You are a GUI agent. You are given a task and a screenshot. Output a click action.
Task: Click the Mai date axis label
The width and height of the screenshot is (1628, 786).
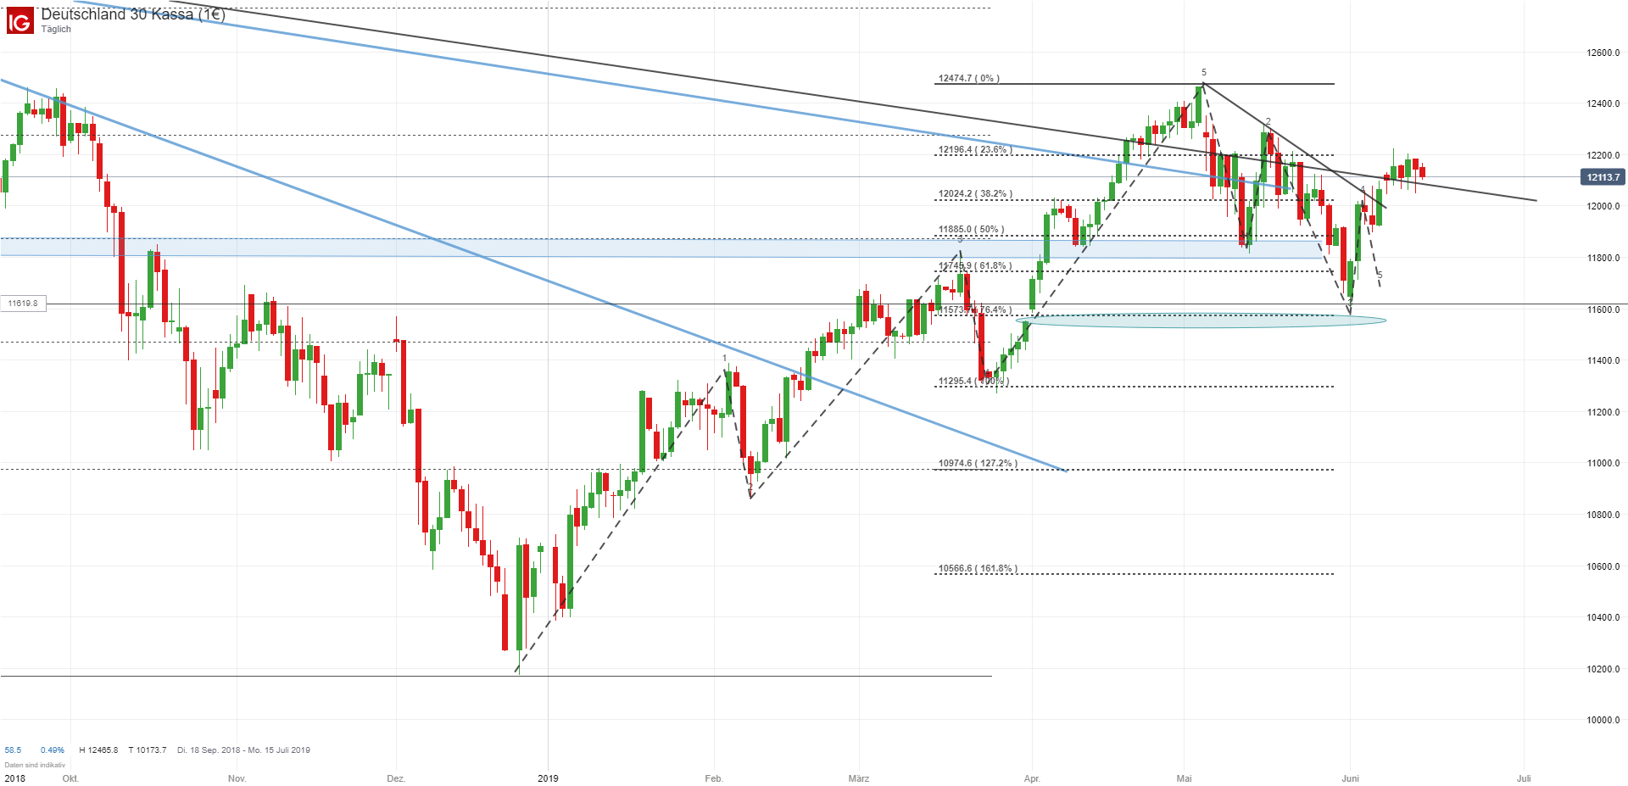[1184, 778]
